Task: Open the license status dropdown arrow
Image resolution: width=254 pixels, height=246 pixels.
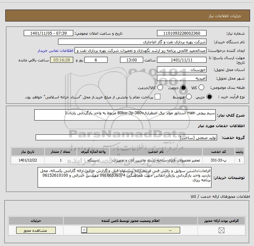Action: coord(84,230)
